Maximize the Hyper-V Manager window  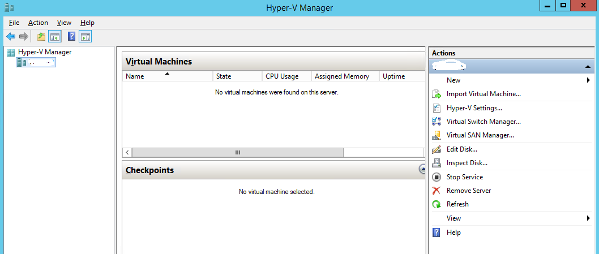click(563, 6)
